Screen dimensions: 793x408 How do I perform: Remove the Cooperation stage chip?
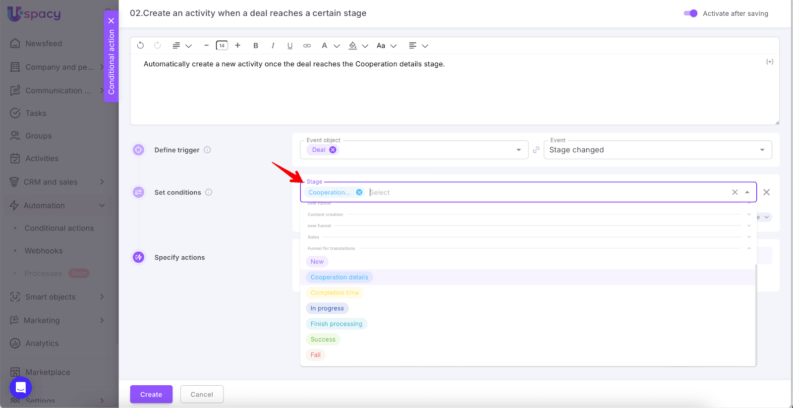coord(359,192)
